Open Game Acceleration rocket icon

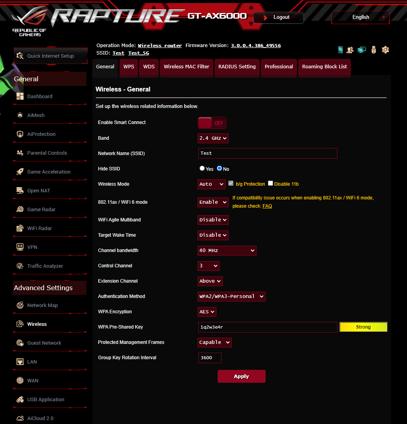(x=20, y=172)
